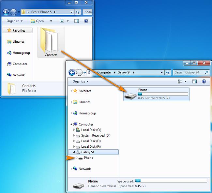Expand Homegroup in Galaxy S4 window tree
Image resolution: width=212 pixels, height=193 pixels.
tap(71, 113)
